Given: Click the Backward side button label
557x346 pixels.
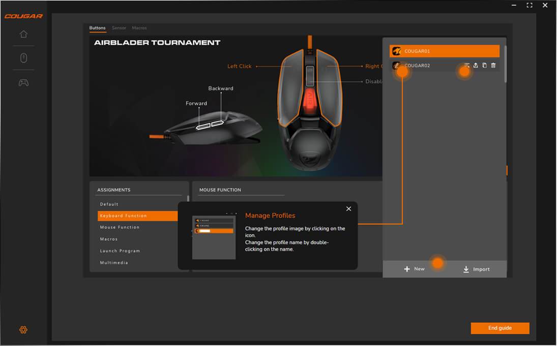Looking at the screenshot, I should pyautogui.click(x=221, y=88).
